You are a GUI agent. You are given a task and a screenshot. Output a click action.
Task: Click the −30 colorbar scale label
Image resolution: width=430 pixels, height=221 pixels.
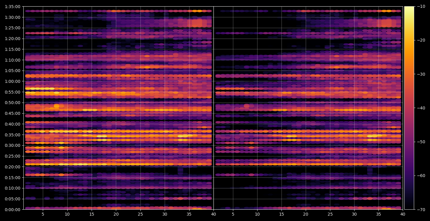point(421,74)
